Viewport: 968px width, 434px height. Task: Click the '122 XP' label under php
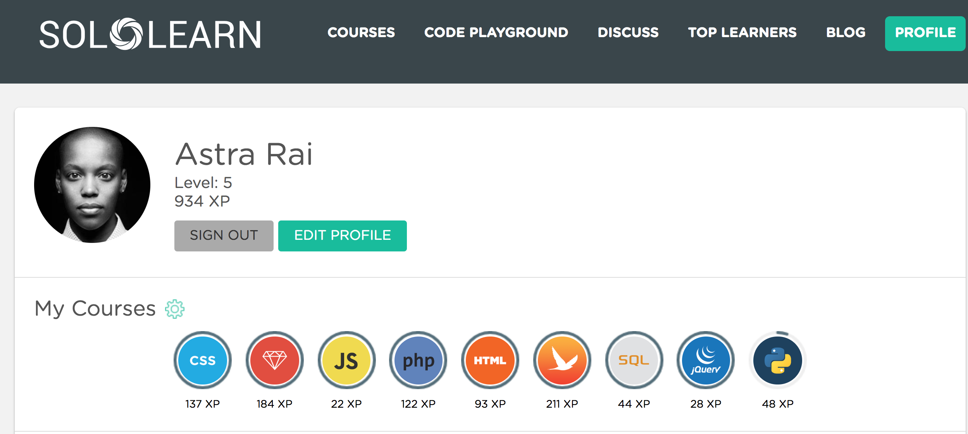pos(419,404)
